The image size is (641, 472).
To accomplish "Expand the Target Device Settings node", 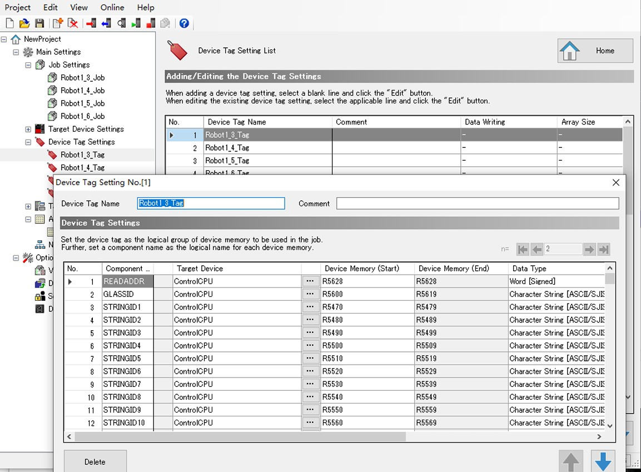I will [28, 129].
